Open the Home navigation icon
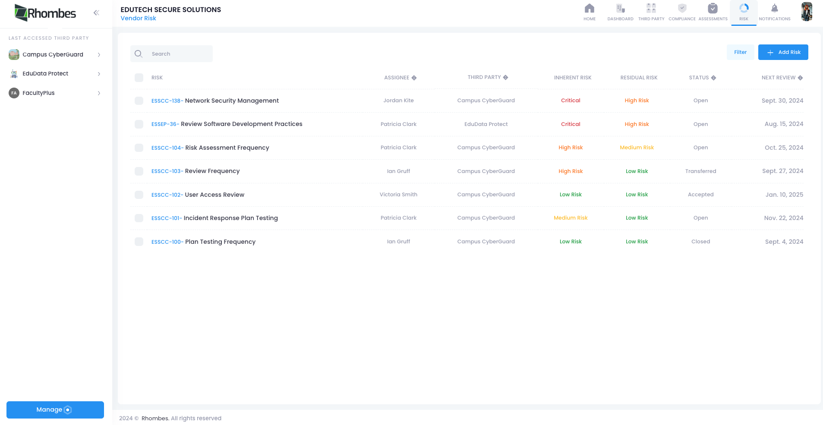 tap(590, 8)
